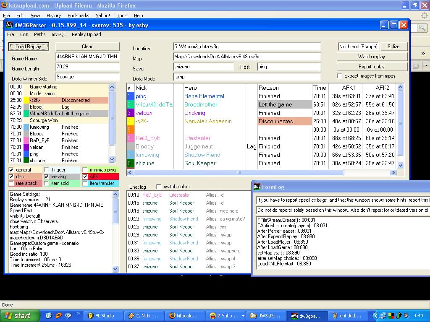
Task: Click the Clear button
Action: [87, 47]
